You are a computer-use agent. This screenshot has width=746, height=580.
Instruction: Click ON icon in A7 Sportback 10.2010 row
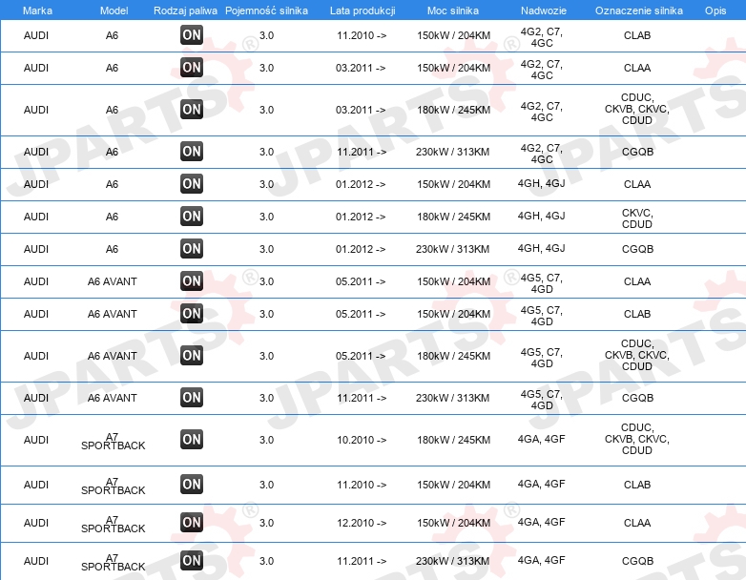click(x=192, y=439)
